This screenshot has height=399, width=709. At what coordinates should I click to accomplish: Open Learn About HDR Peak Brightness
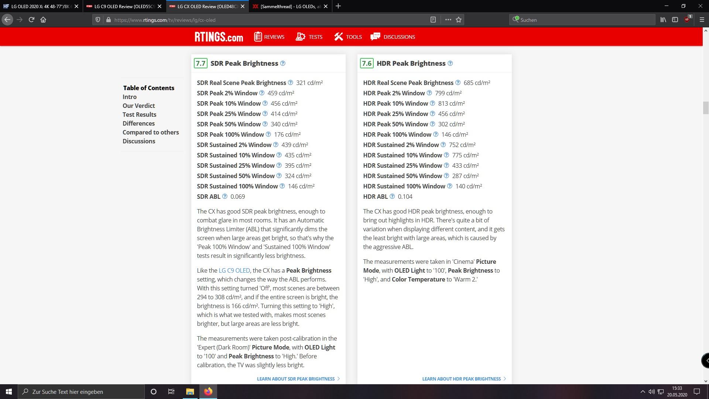(x=464, y=379)
